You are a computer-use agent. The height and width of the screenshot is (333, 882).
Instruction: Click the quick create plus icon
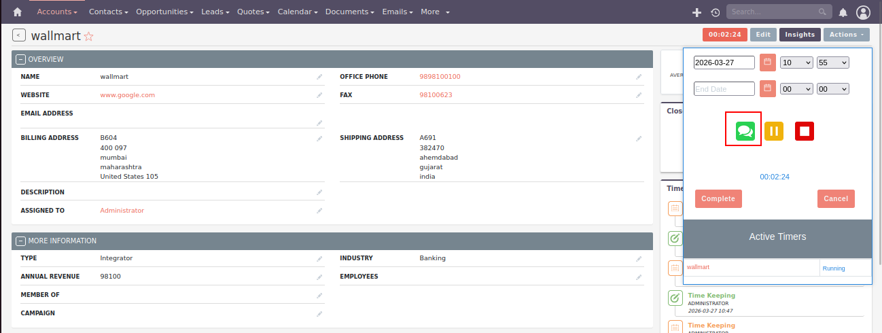(696, 12)
